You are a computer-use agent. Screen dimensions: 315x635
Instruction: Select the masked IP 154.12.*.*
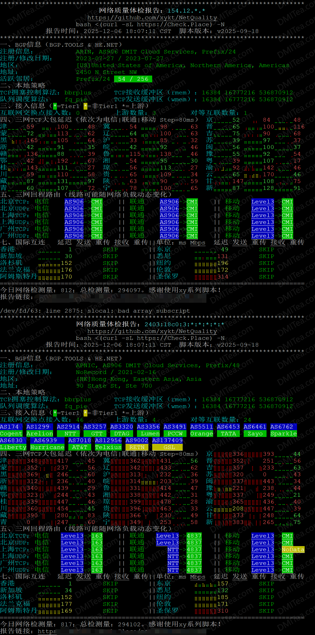(x=186, y=11)
